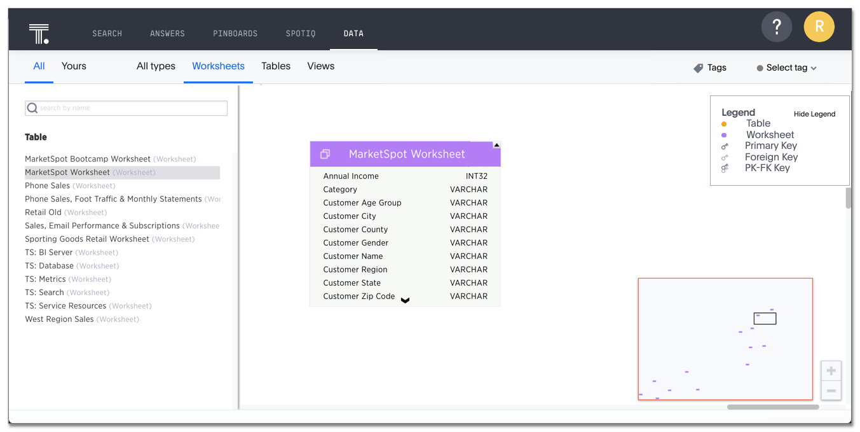The width and height of the screenshot is (860, 432).
Task: Switch to the ANSWERS tab
Action: point(167,33)
